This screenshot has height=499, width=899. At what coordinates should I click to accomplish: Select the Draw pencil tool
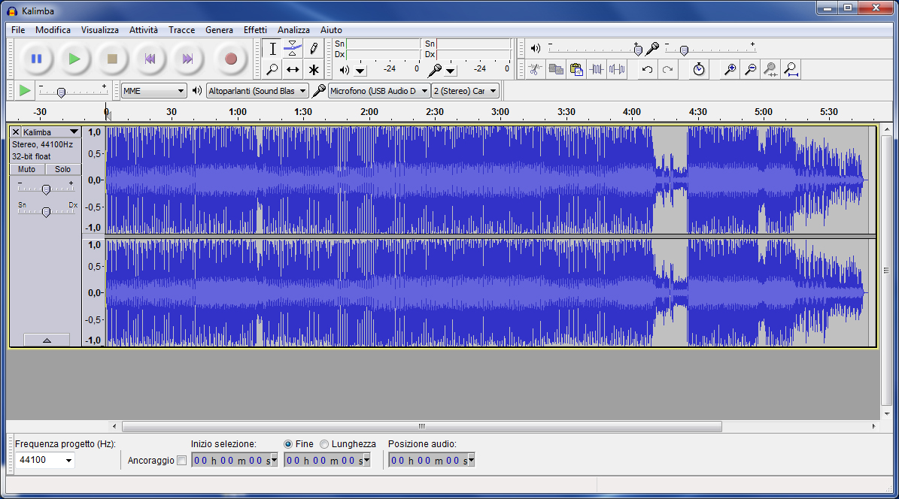(x=314, y=49)
